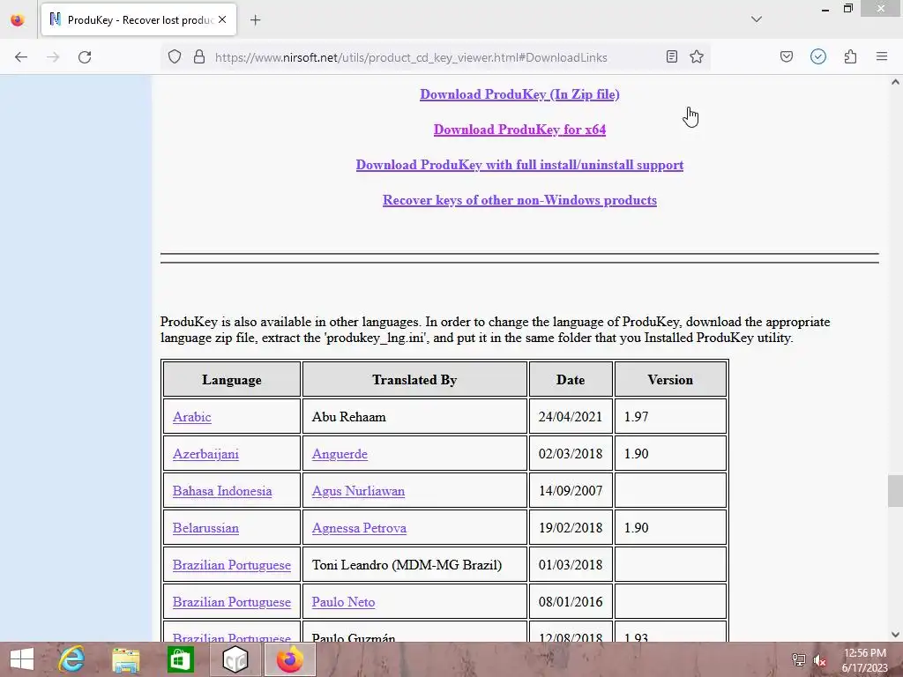Viewport: 903px width, 677px height.
Task: Open the shield tracking protection icon
Action: (175, 57)
